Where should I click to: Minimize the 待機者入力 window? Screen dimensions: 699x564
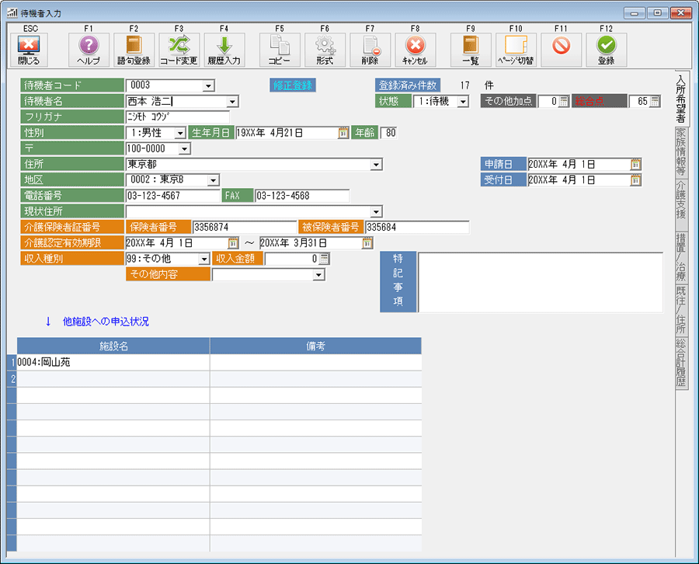point(634,13)
